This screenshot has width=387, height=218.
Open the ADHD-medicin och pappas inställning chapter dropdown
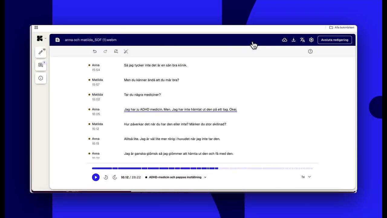coord(176,177)
